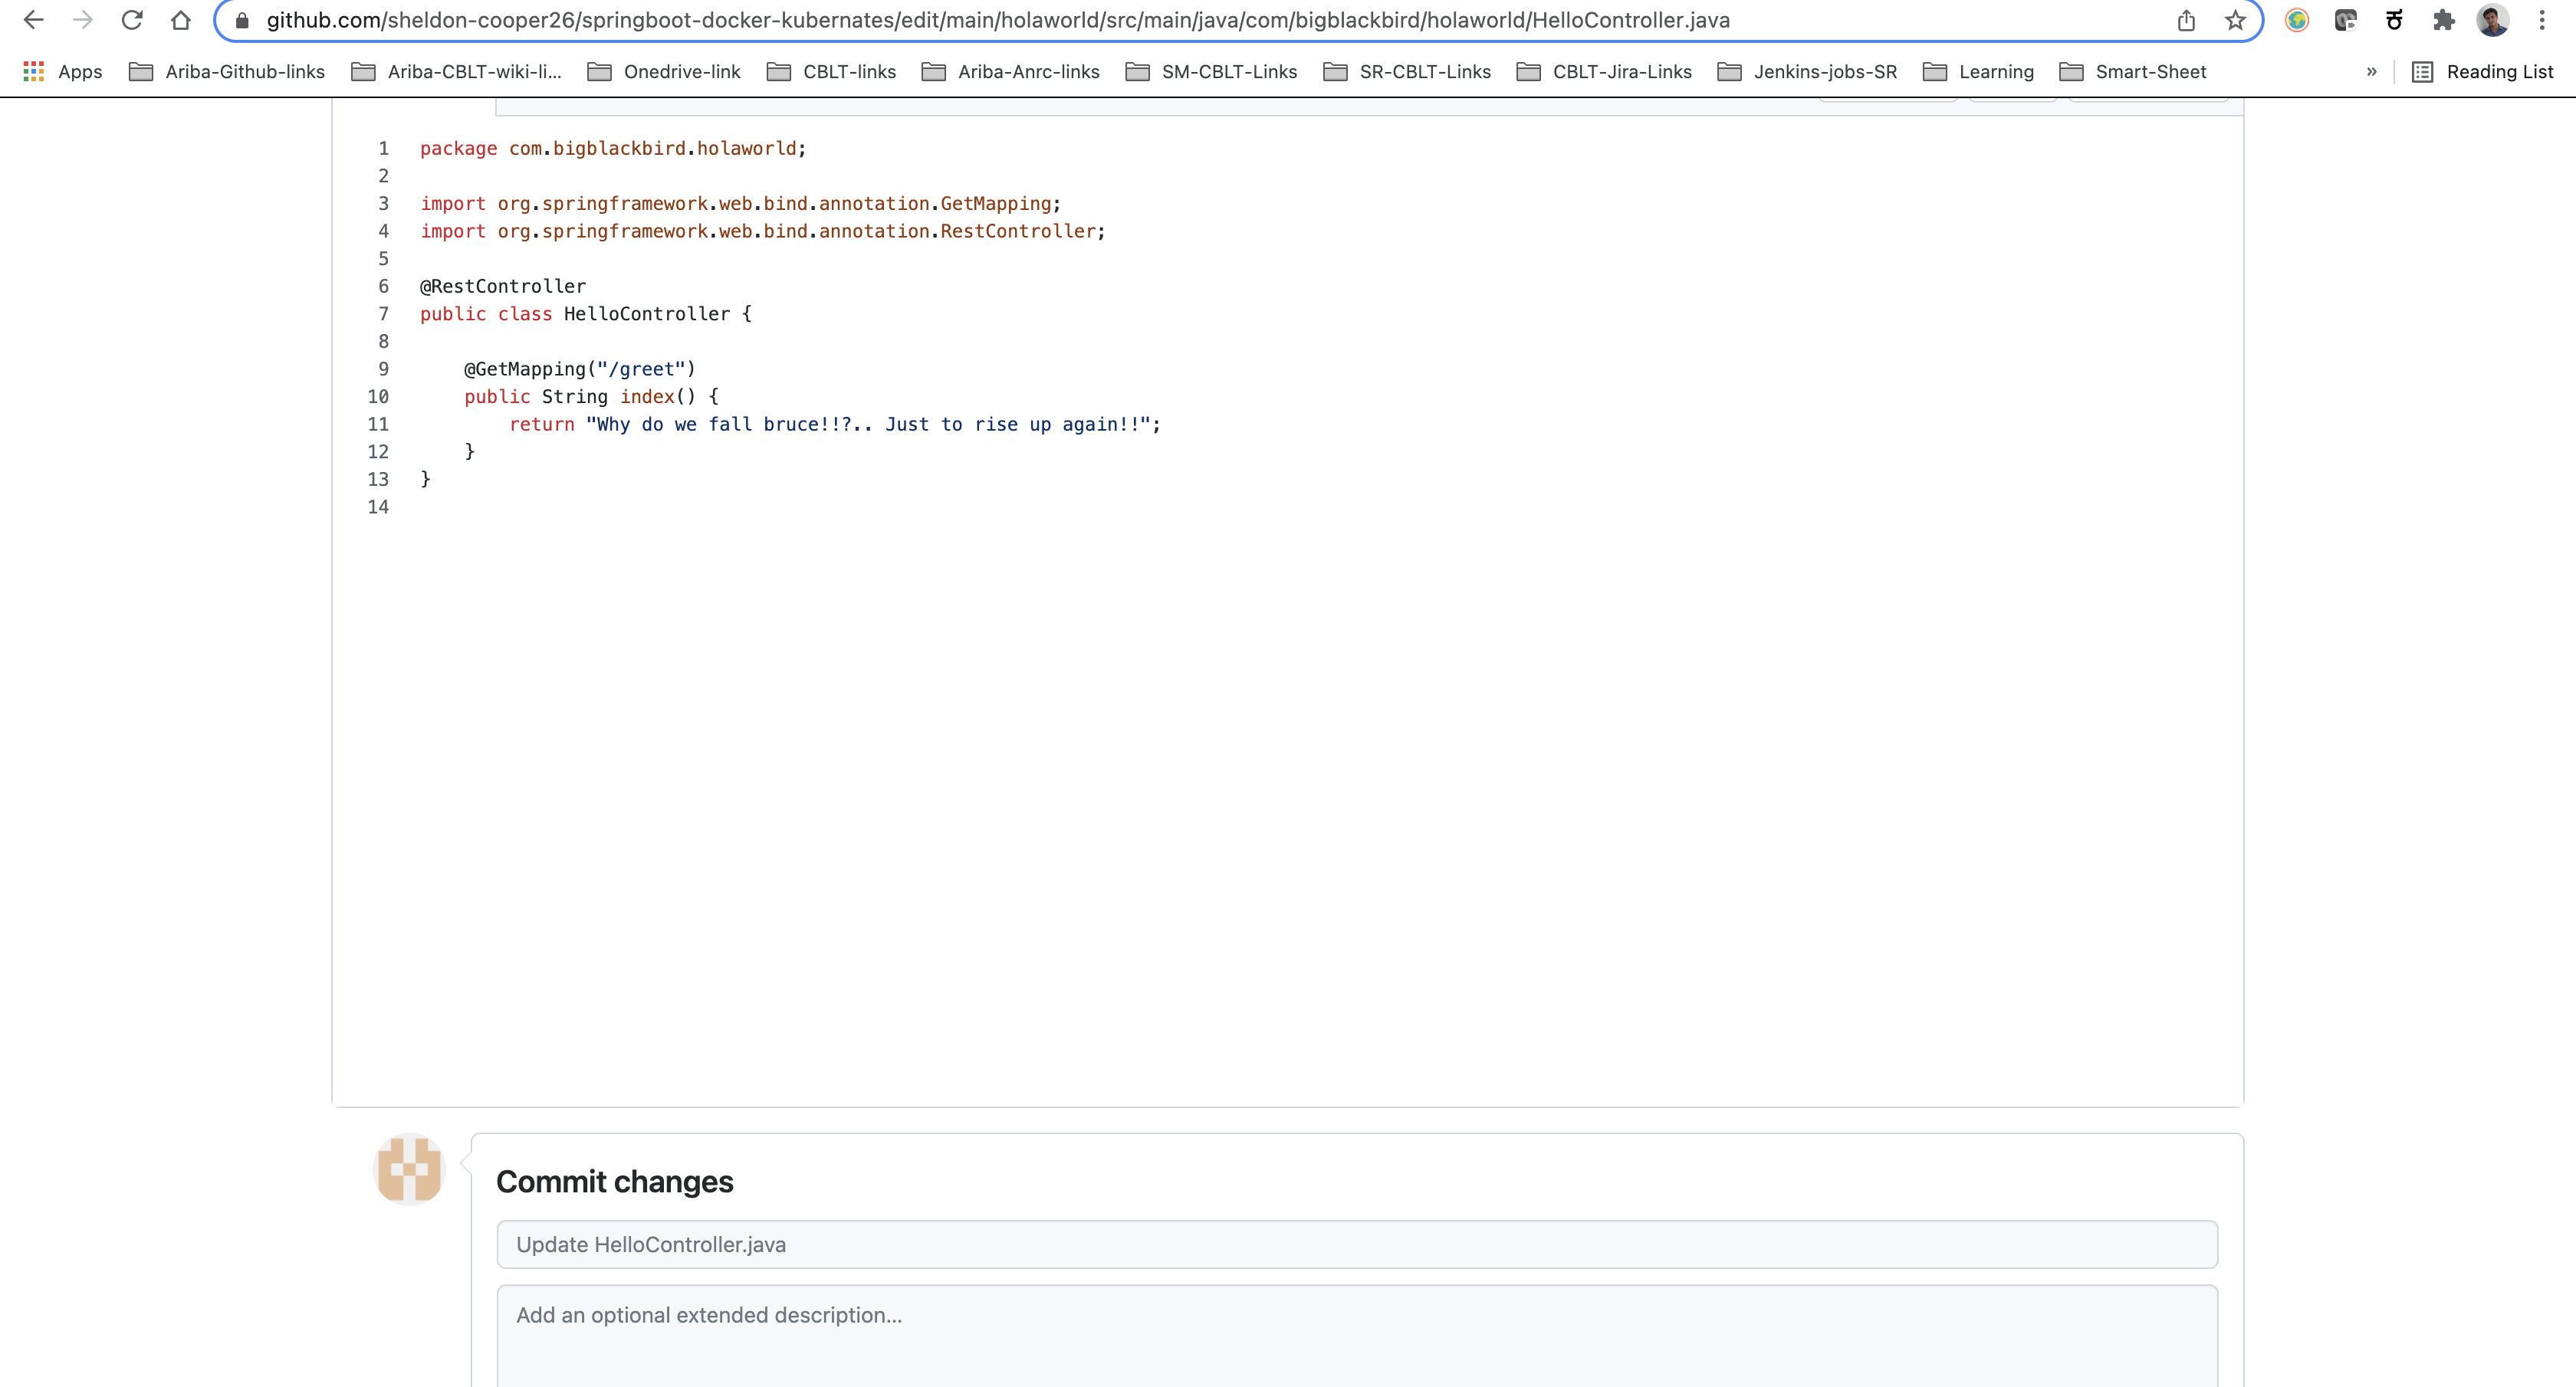Click the public class HelloController line

(x=586, y=313)
